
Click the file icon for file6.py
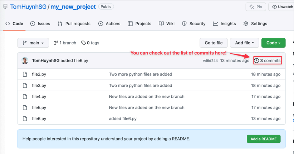click(25, 119)
